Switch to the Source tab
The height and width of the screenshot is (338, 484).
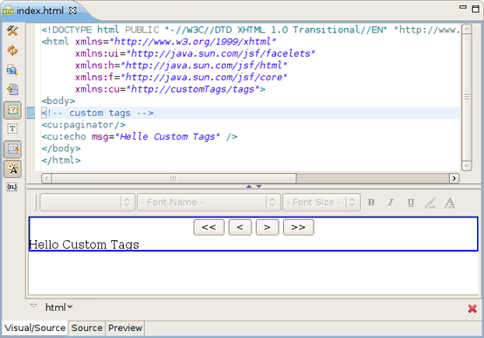(x=86, y=328)
